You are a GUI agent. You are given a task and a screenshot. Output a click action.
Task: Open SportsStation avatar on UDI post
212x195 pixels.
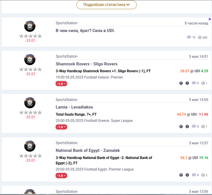point(30,26)
